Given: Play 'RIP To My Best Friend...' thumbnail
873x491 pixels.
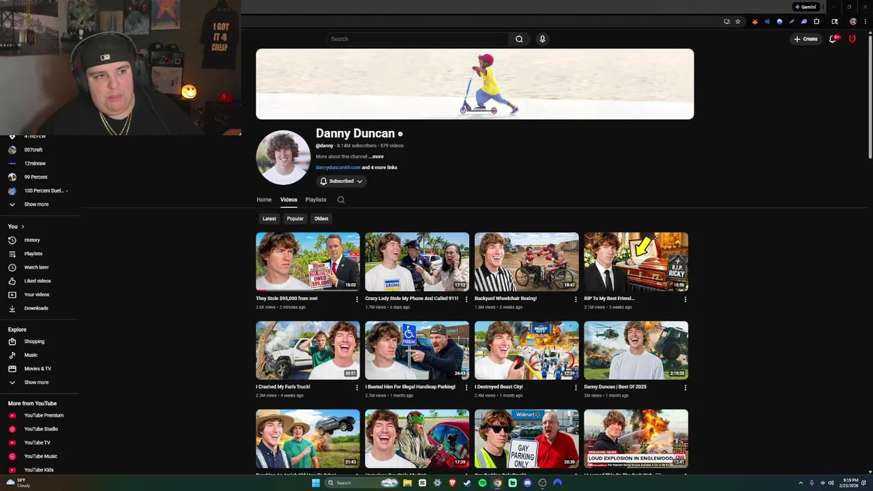Looking at the screenshot, I should click(636, 262).
